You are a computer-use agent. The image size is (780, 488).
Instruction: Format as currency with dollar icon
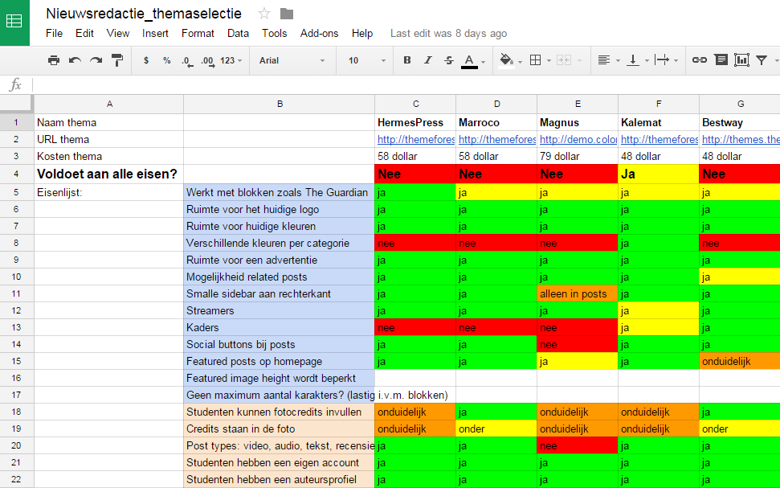(x=145, y=60)
